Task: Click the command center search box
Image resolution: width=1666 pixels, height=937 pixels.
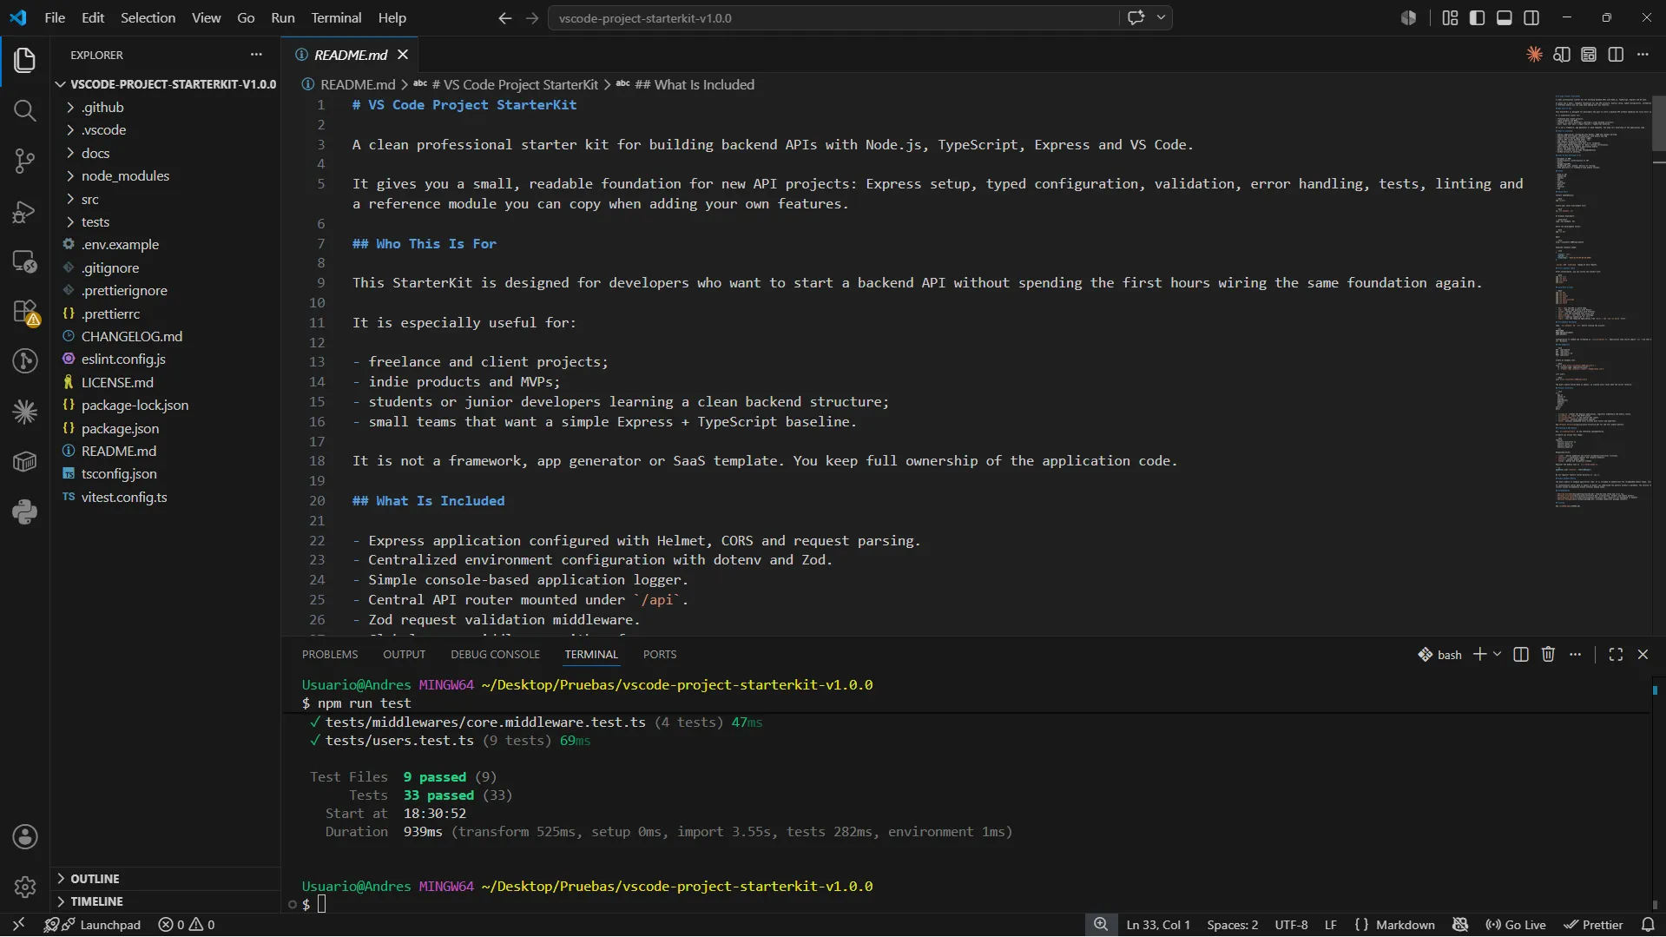Action: click(833, 17)
